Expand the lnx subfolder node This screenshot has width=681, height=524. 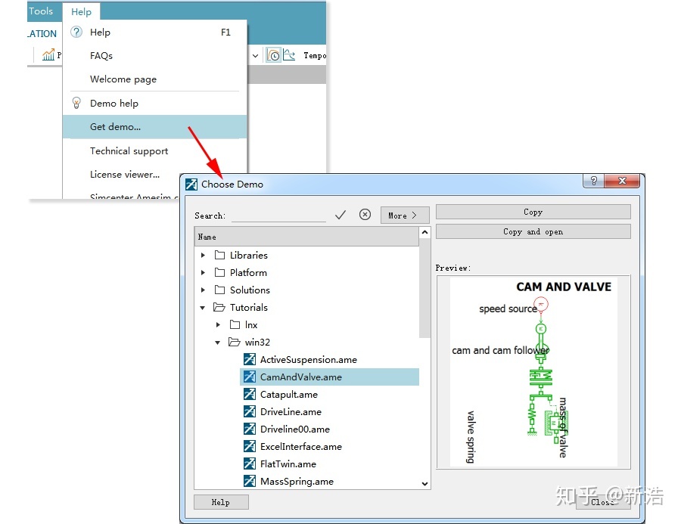coord(218,324)
